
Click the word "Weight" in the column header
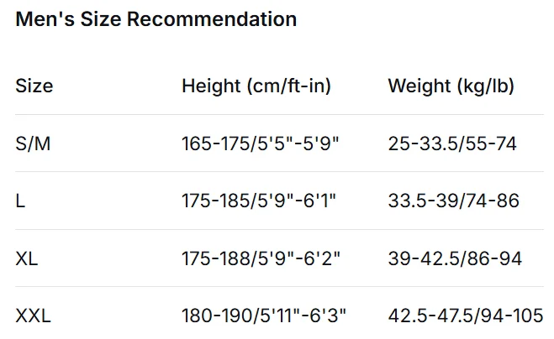[x=419, y=86]
